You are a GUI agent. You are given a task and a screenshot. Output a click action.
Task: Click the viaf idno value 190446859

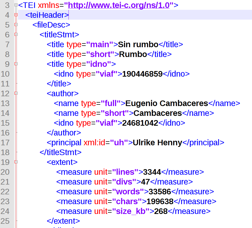click(x=142, y=74)
